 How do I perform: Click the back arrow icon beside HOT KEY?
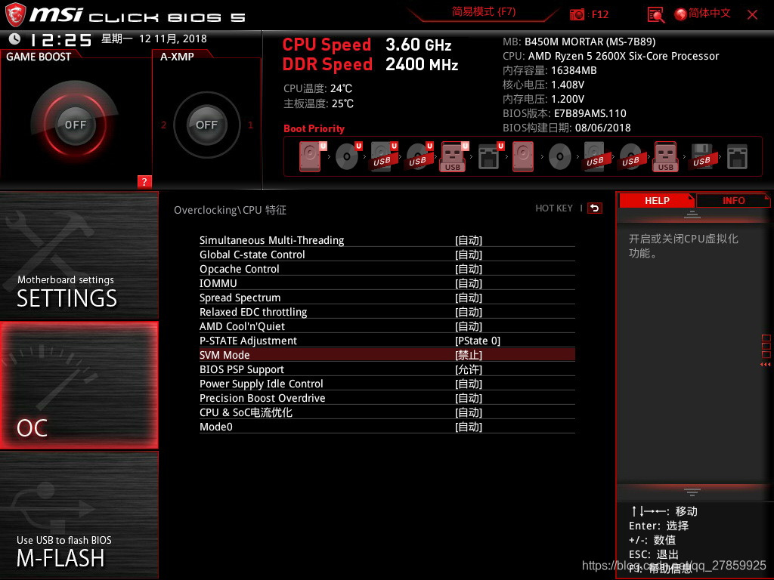[x=594, y=208]
